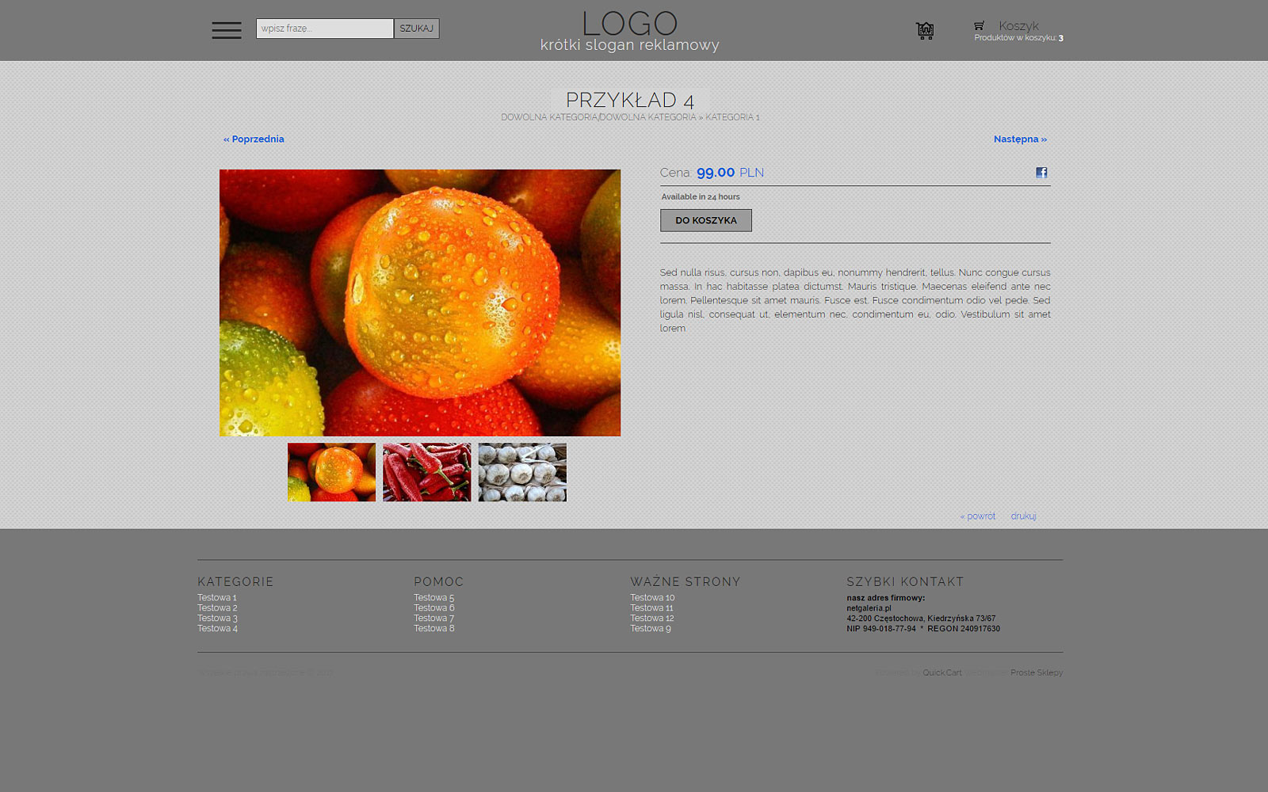Go to previous product via Poprzednia
Image resolution: width=1268 pixels, height=792 pixels.
[254, 139]
